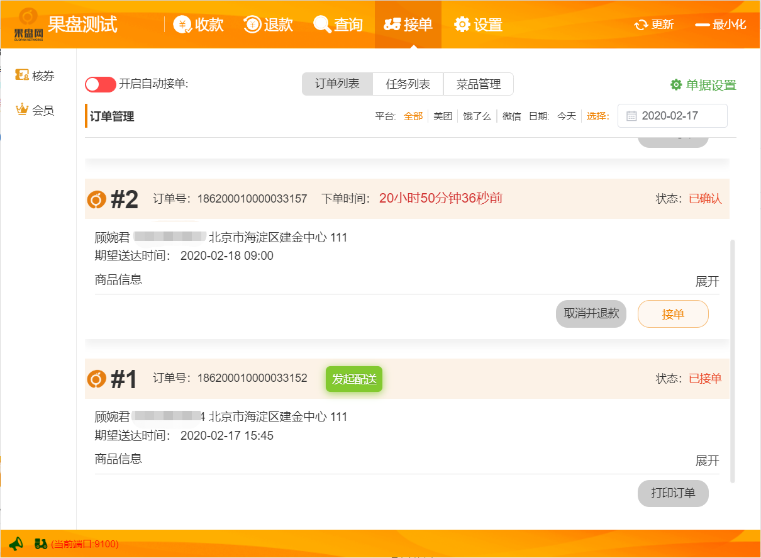Click 接单 button for order #2
The image size is (761, 558).
[x=673, y=314]
